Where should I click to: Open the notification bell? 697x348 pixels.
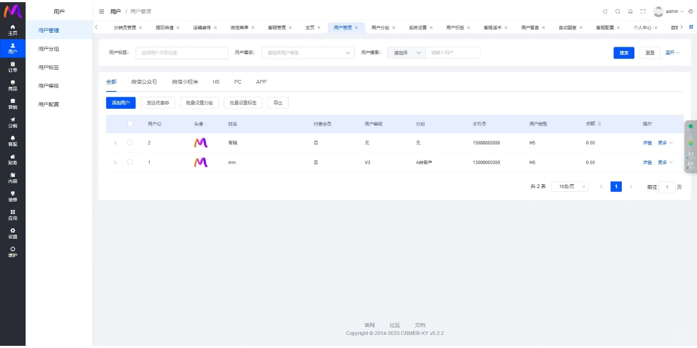click(630, 11)
